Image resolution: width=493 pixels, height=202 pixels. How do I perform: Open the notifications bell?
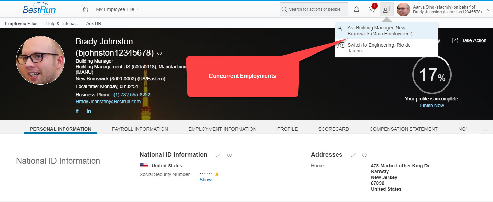point(357,9)
